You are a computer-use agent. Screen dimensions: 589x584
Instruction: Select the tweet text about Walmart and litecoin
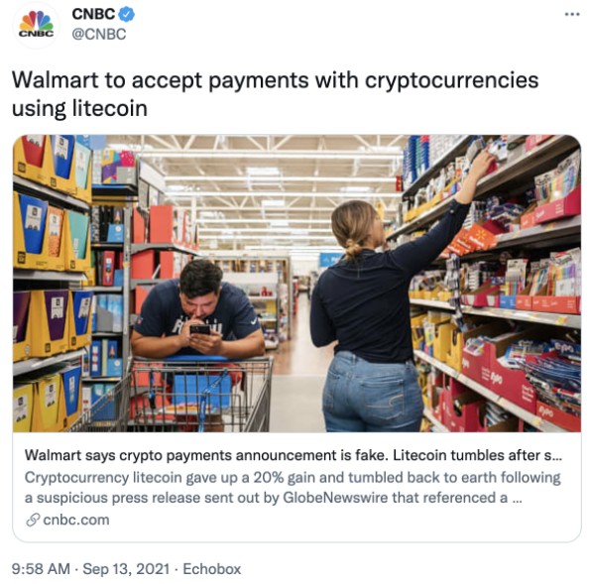tap(275, 94)
